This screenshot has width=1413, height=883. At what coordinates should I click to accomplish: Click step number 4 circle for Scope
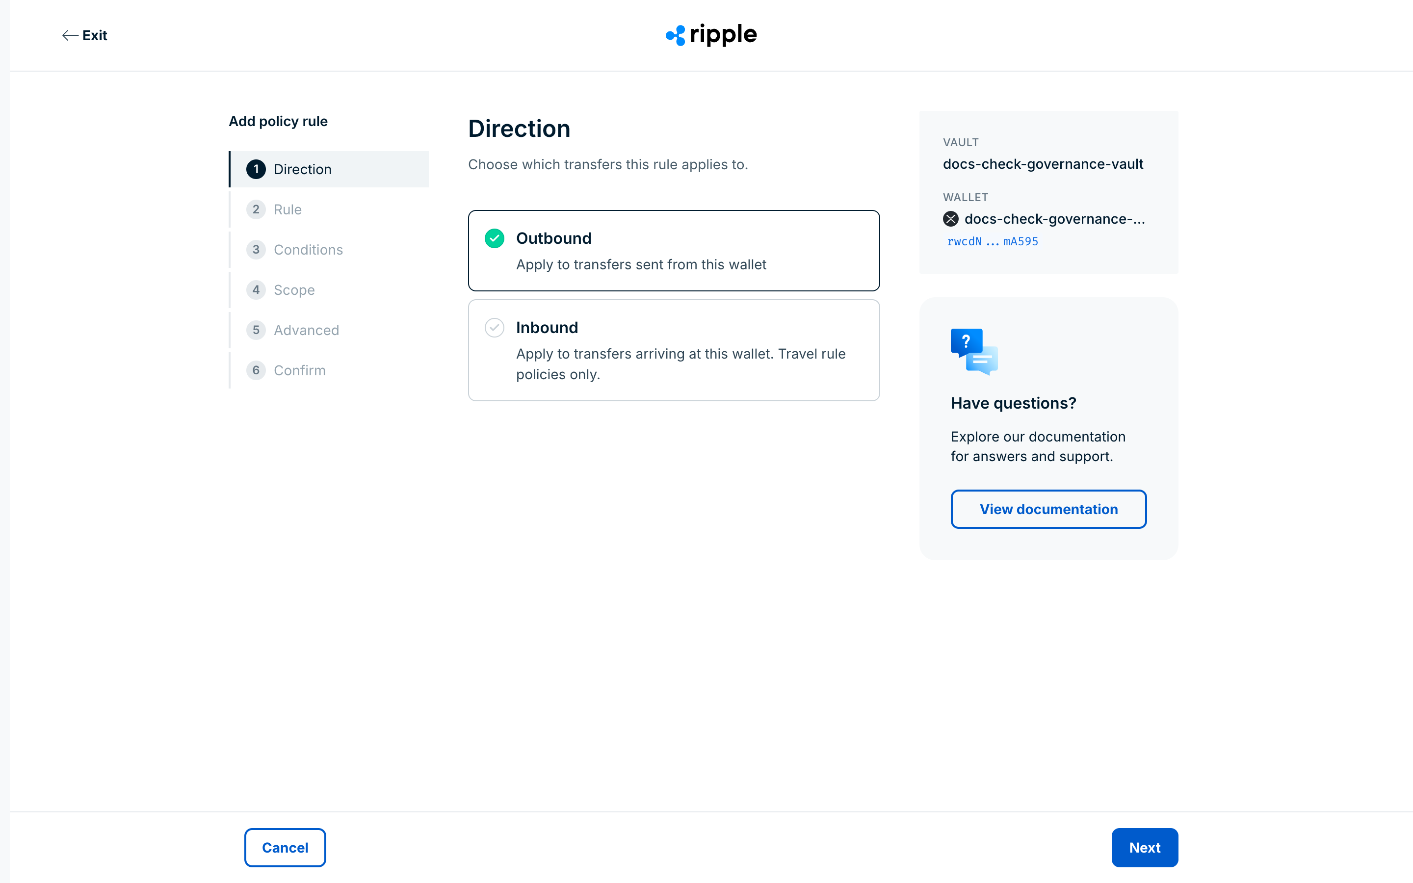tap(256, 289)
